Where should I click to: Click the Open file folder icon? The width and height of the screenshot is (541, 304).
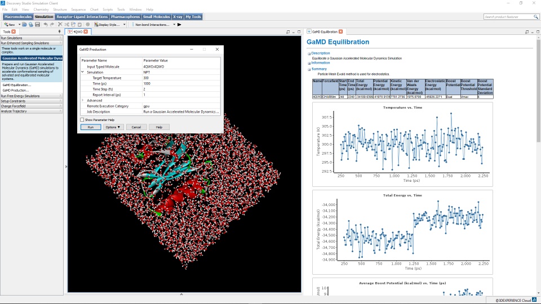[x=24, y=24]
